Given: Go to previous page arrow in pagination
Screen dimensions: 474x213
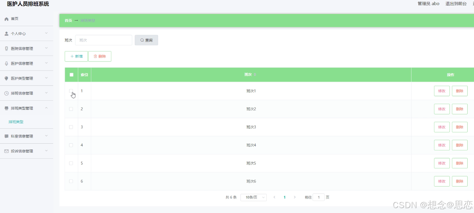Looking at the screenshot, I should [274, 197].
